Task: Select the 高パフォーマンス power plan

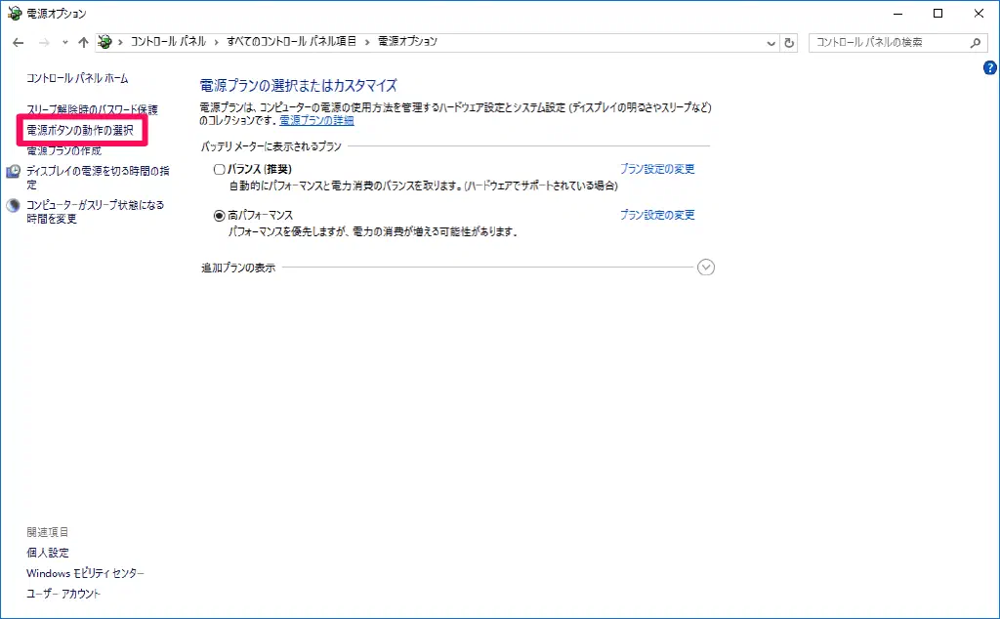Action: 219,215
